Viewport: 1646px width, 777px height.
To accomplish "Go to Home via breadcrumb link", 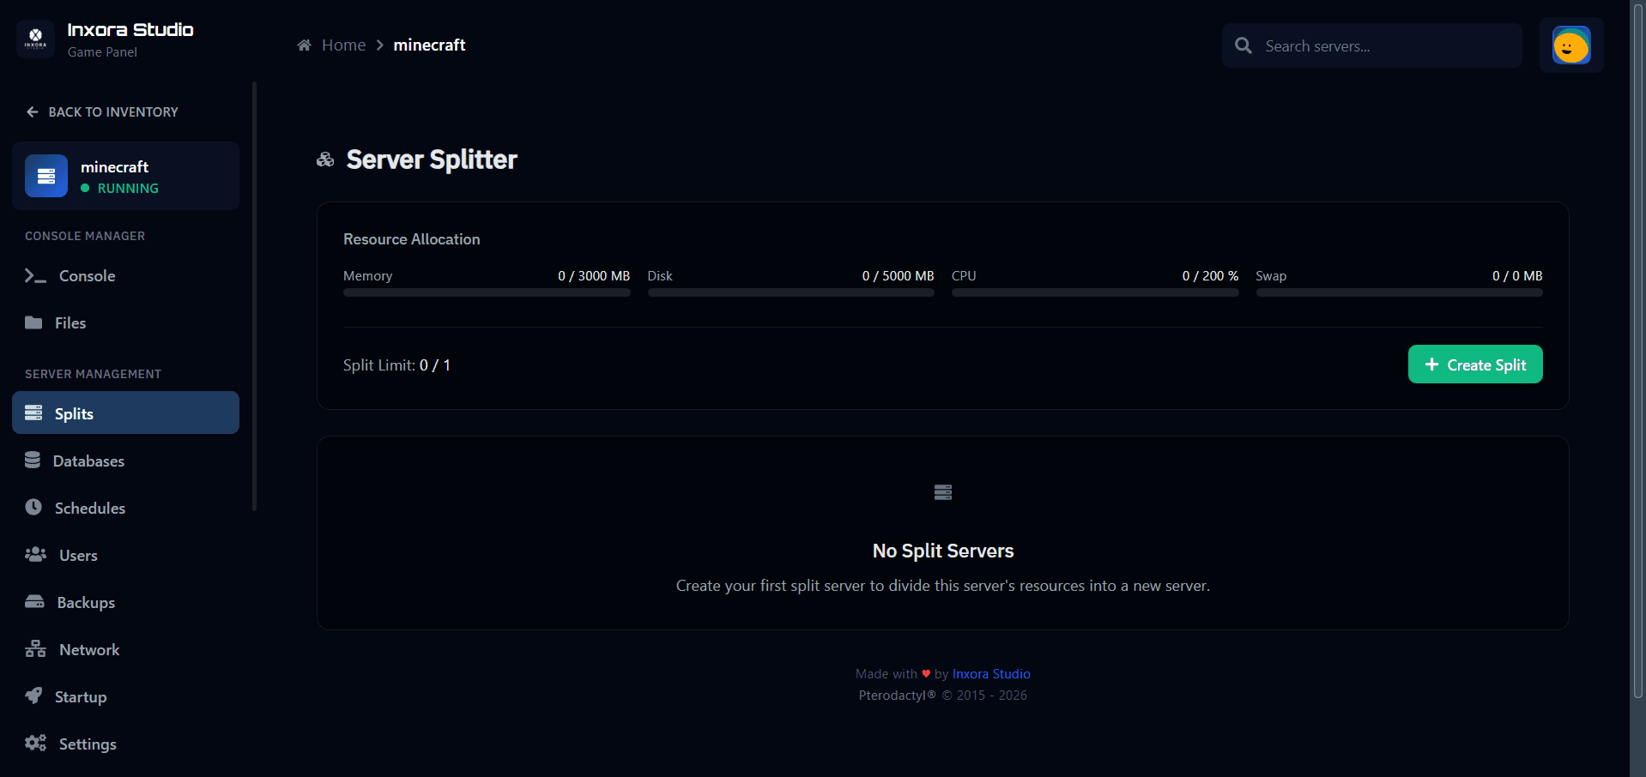I will tap(343, 45).
